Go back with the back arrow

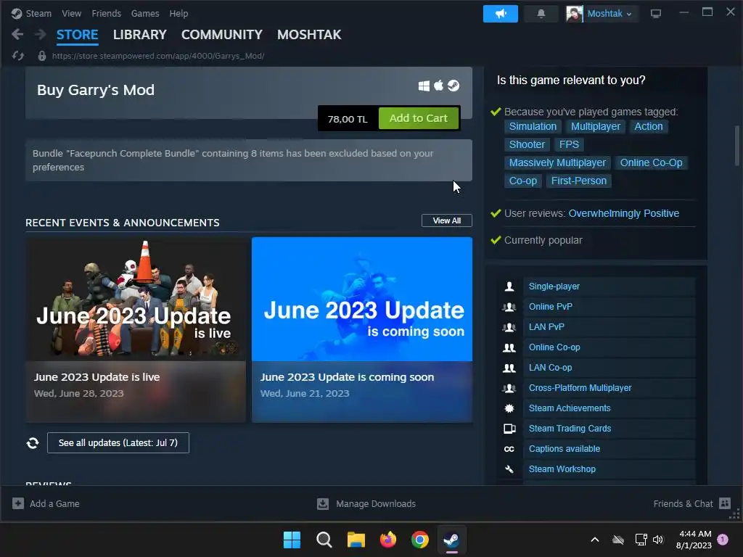(17, 34)
